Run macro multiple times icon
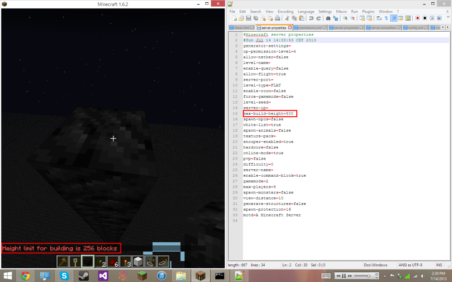 (x=439, y=19)
